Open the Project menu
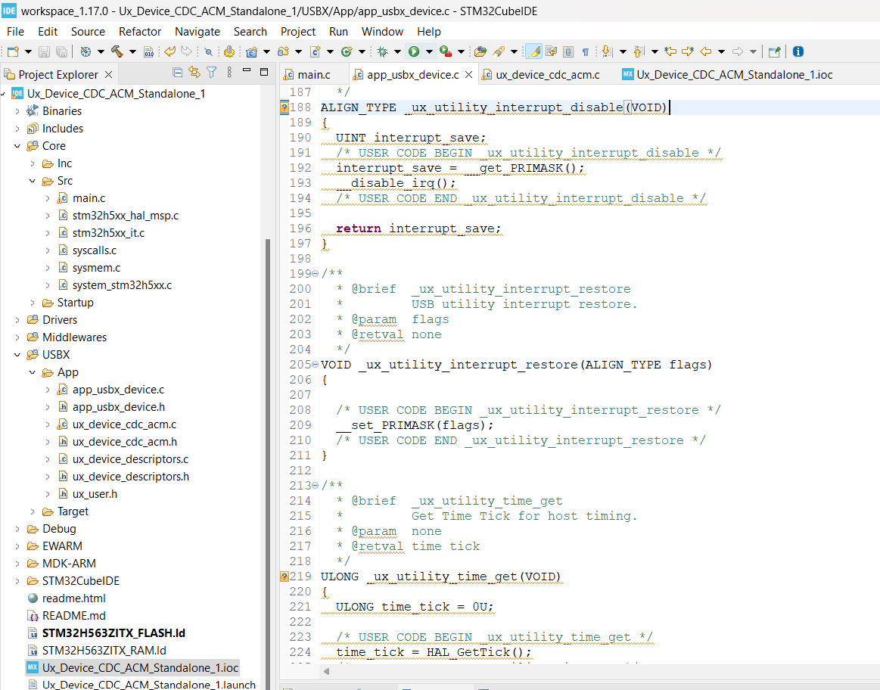 297,31
